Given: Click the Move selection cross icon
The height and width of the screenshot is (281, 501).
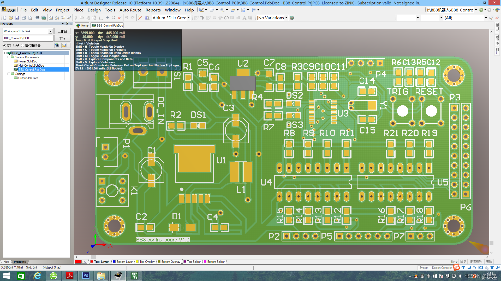Looking at the screenshot, I should coord(107,18).
